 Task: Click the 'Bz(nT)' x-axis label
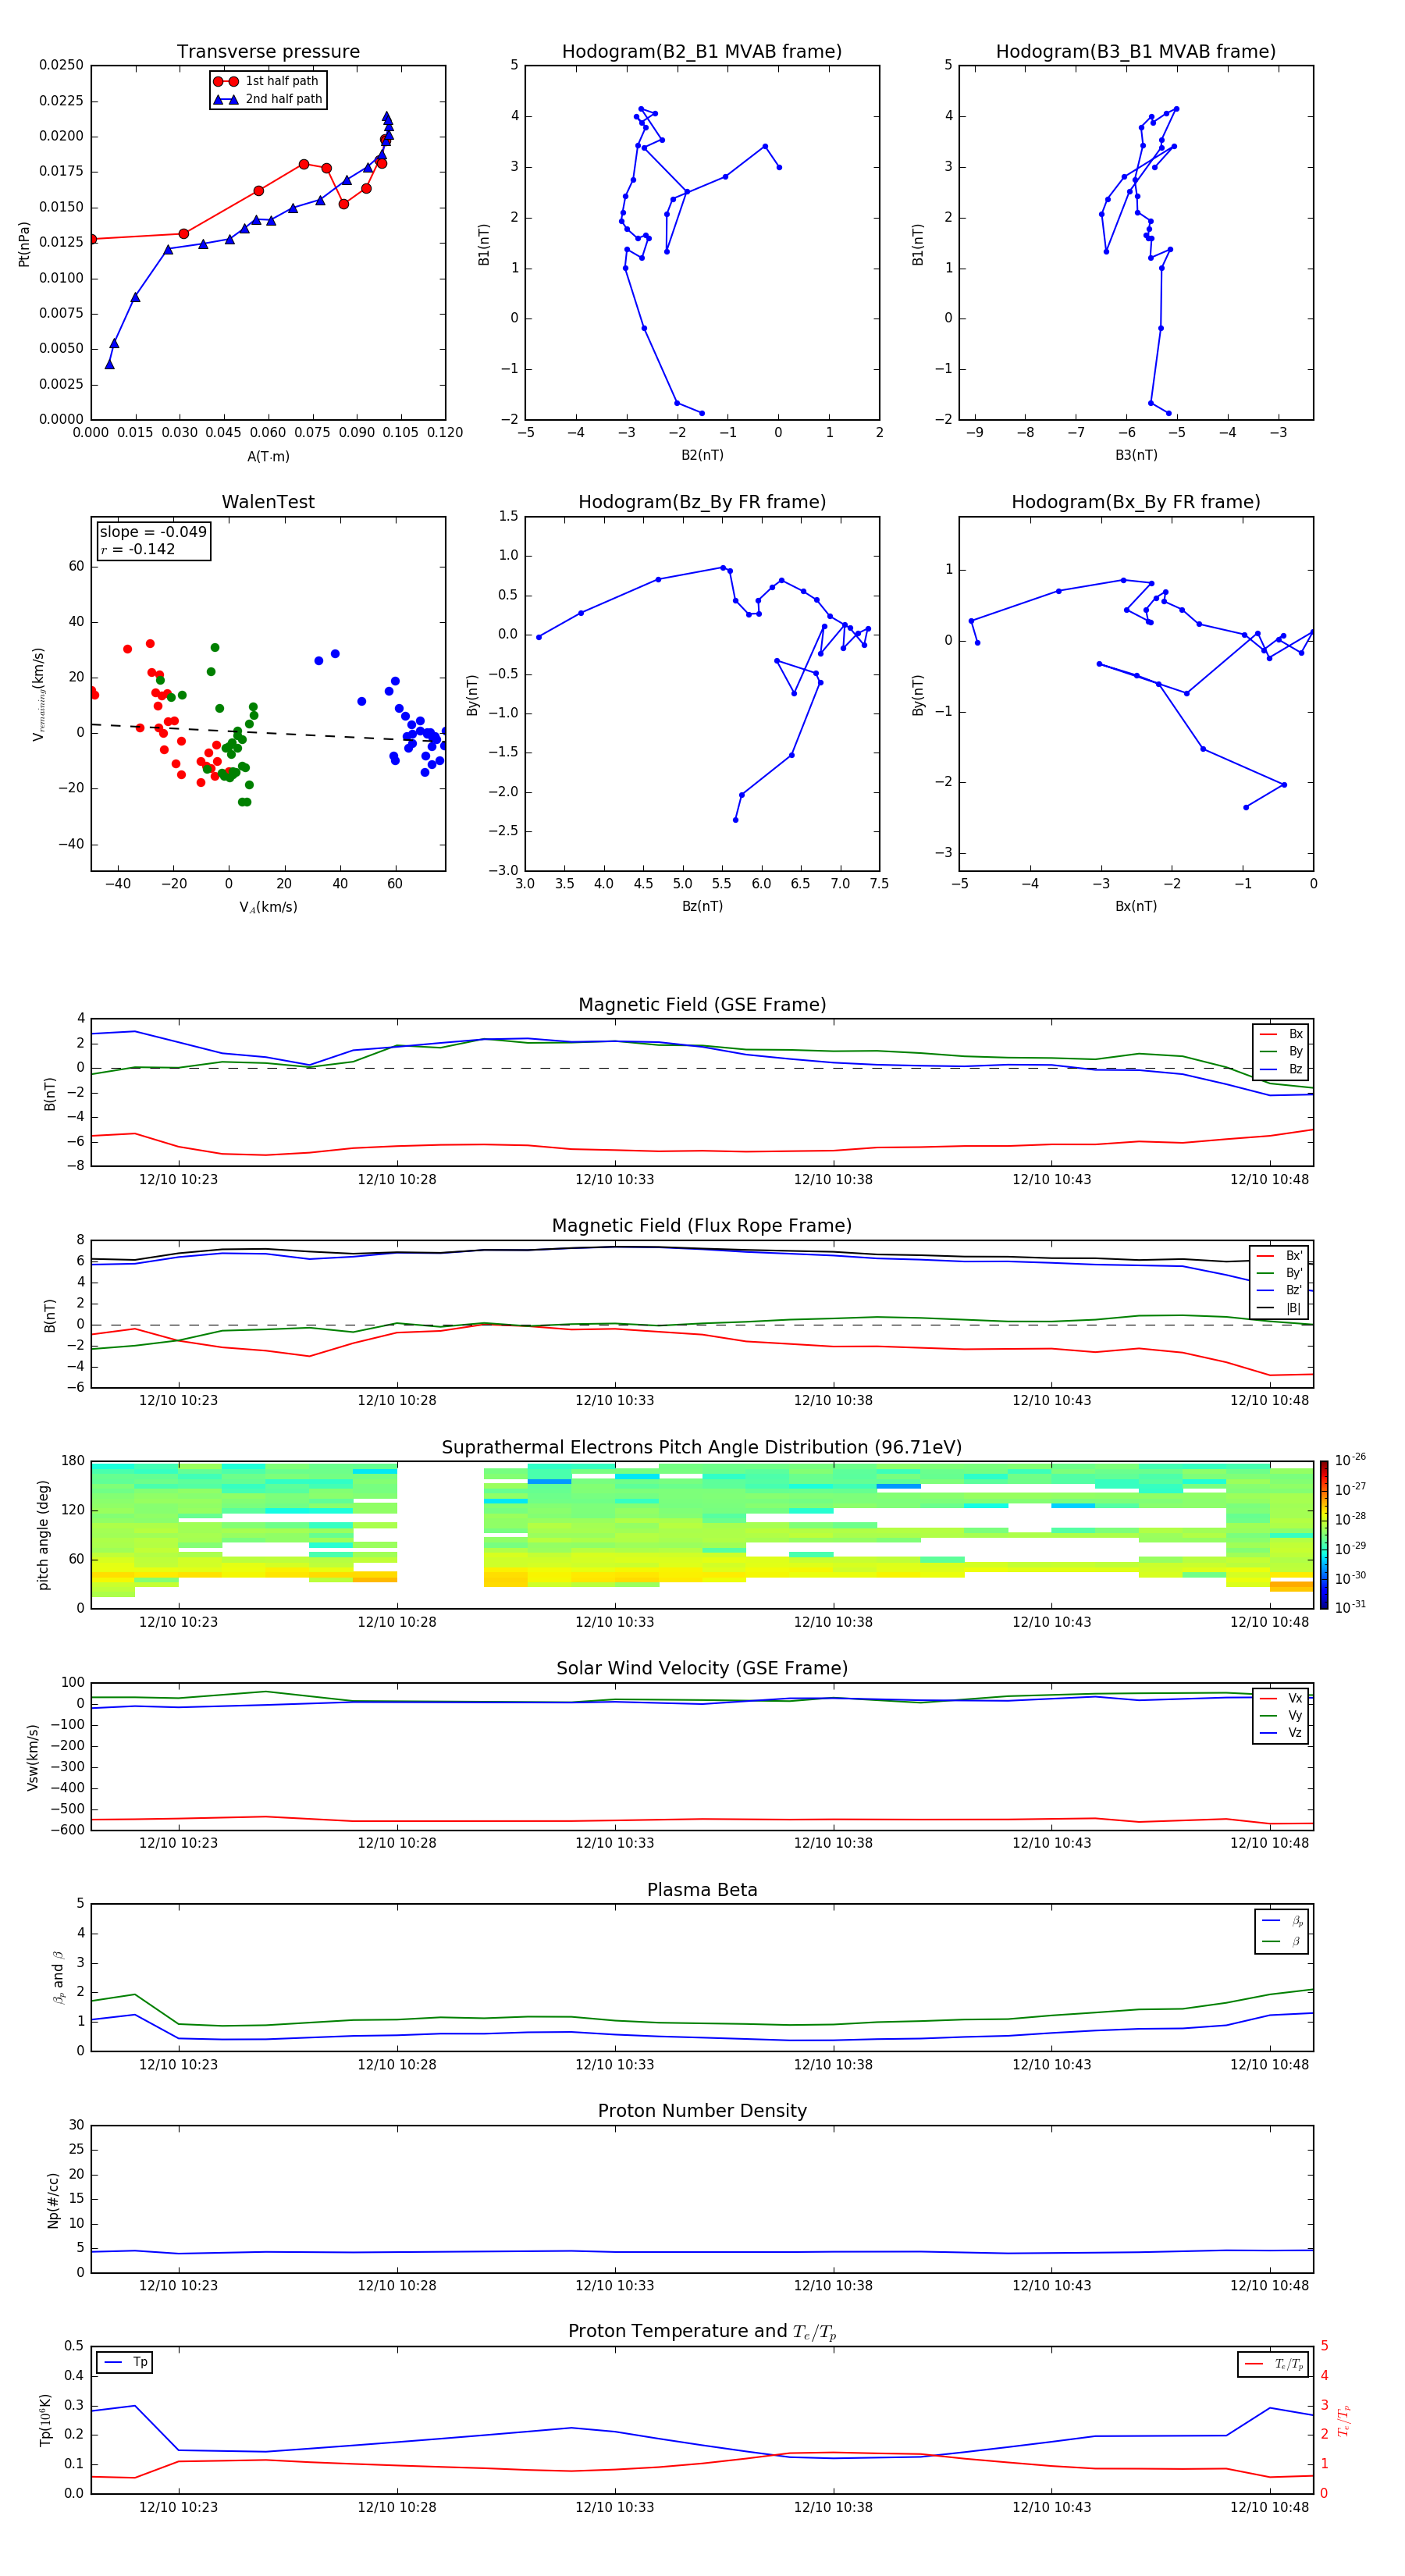702,906
